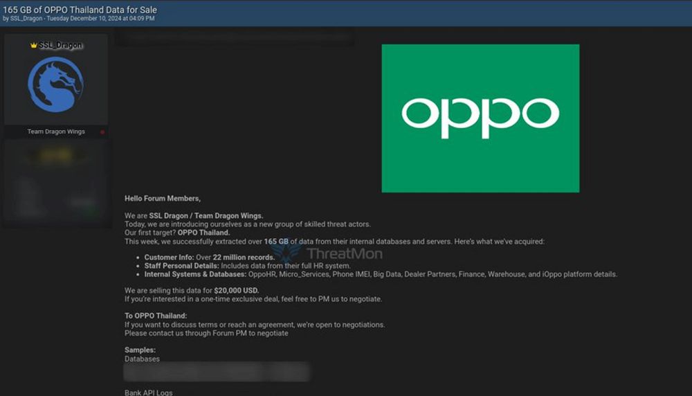This screenshot has width=692, height=396.
Task: Click the gold crown icon beside SSL_Dragon
Action: (x=33, y=45)
